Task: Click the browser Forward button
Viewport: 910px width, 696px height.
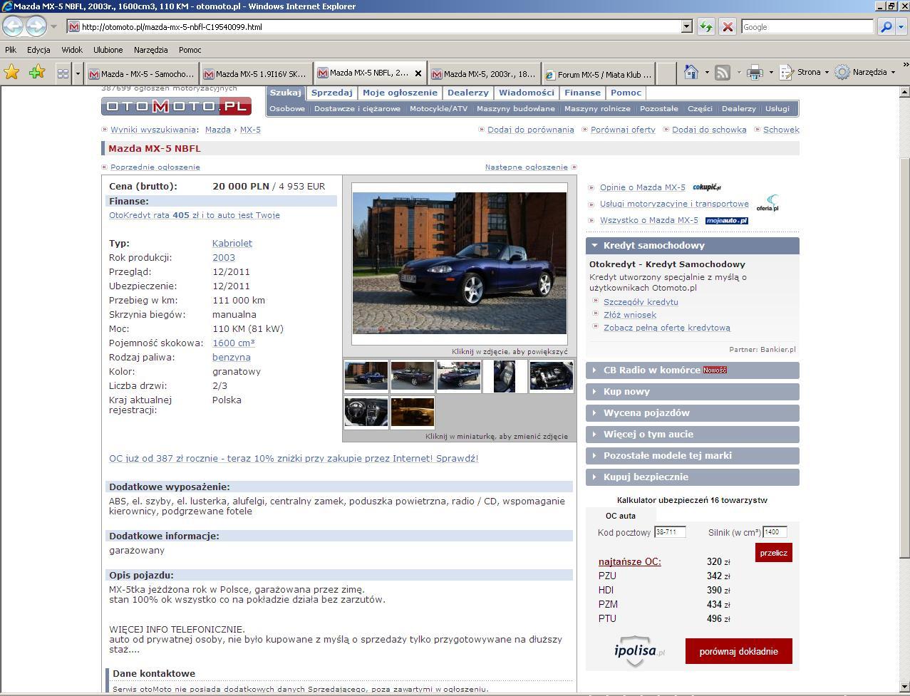Action: point(36,26)
